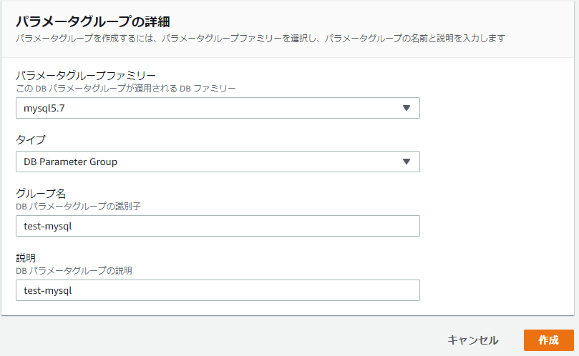Click hint text ending with DB ファミリー
The width and height of the screenshot is (579, 356).
(125, 89)
